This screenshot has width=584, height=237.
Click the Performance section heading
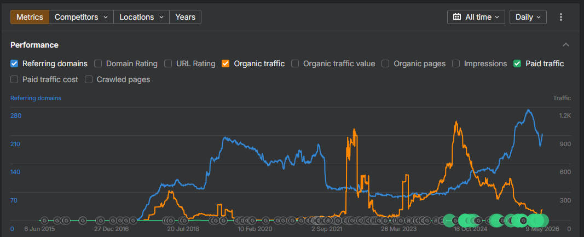tap(34, 45)
